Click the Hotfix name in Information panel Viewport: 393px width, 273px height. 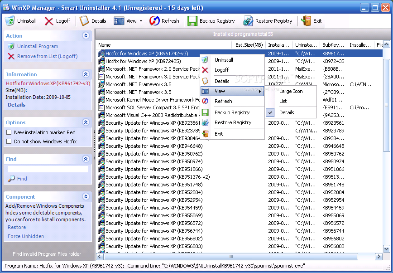(x=48, y=83)
